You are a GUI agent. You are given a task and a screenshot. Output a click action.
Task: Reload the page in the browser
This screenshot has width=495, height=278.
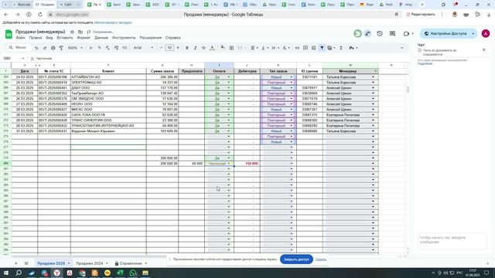click(39, 15)
